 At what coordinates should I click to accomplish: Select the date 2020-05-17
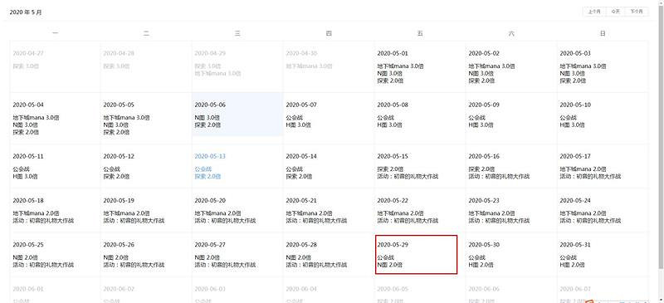point(575,156)
